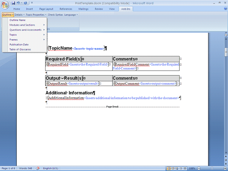Click the English (U.S.) language indicator
This screenshot has height=171, width=228.
[x=51, y=169]
